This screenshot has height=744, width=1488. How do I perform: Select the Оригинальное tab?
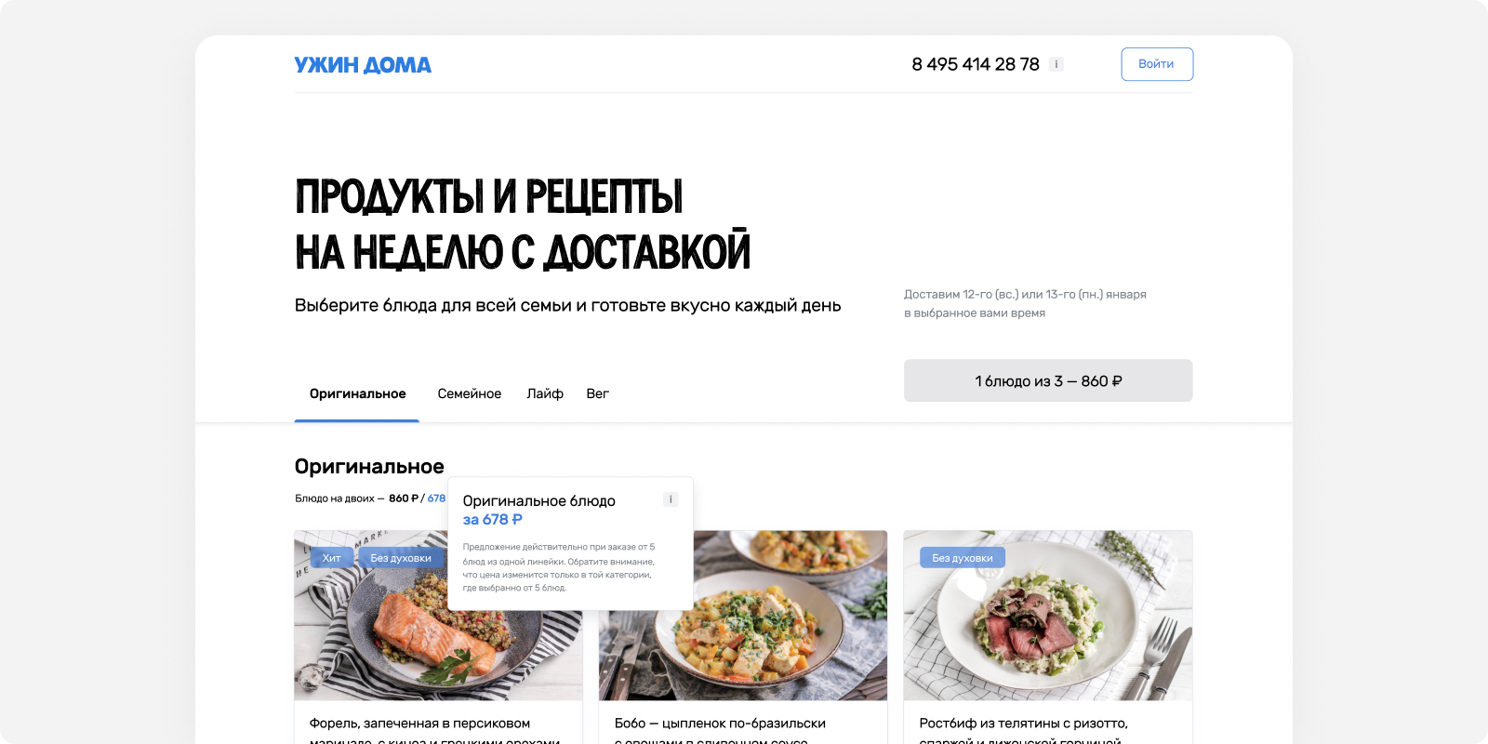357,393
